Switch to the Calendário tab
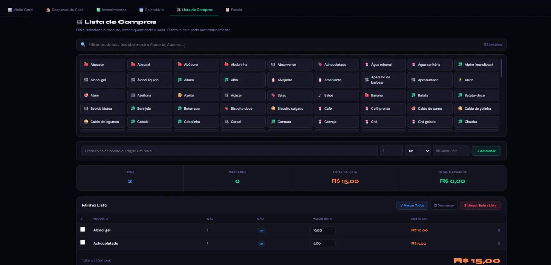The width and height of the screenshot is (551, 265). [152, 10]
